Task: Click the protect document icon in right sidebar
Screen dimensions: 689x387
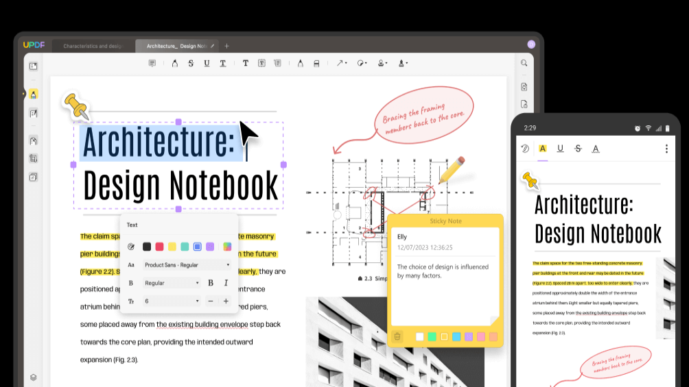Action: pyautogui.click(x=524, y=104)
